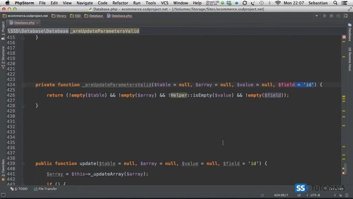
Task: Click the update function name on line 439
Action: click(88, 164)
